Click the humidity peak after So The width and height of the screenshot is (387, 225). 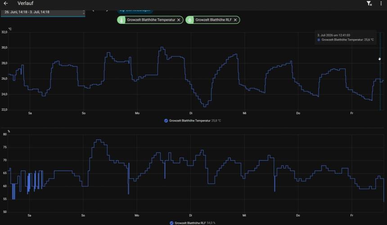pos(99,140)
